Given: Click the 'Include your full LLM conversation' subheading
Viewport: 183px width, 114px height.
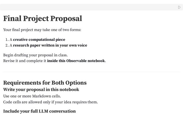Looking at the screenshot, I should click(39, 111).
